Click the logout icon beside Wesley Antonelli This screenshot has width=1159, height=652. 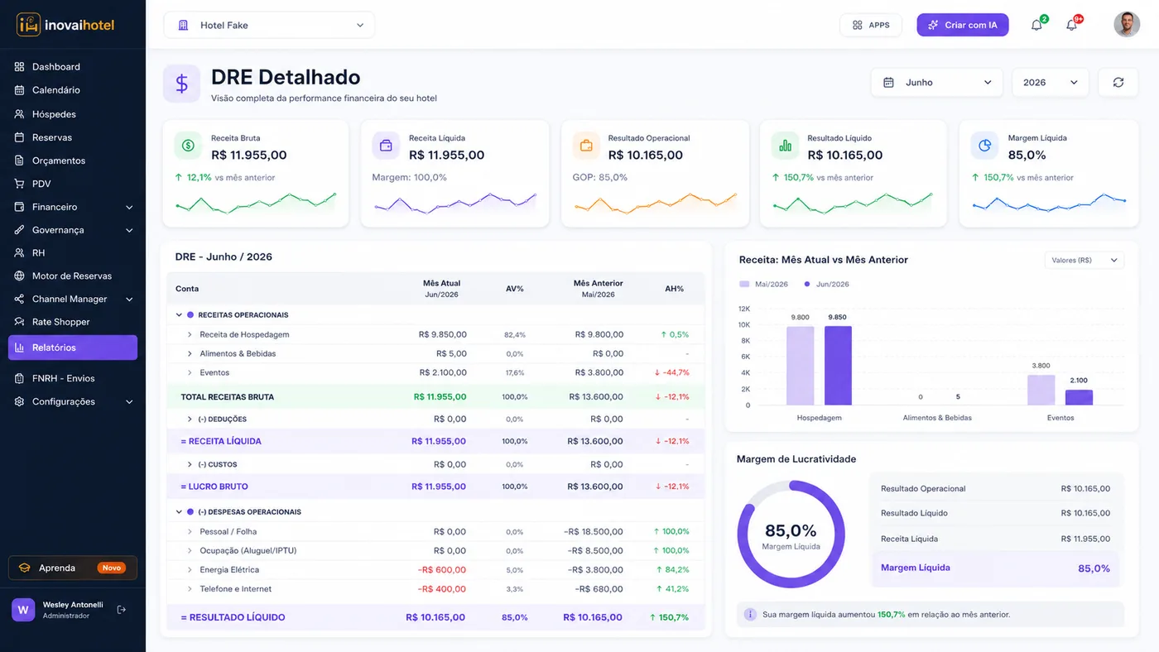pyautogui.click(x=122, y=610)
